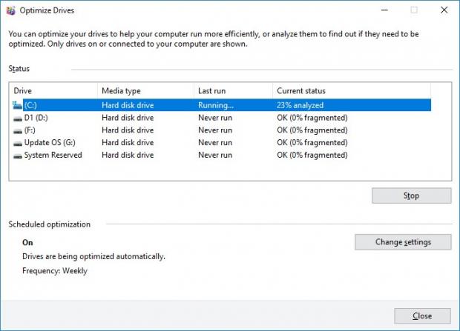This screenshot has width=460, height=331.
Task: Sort by Media type column header
Action: (x=145, y=90)
